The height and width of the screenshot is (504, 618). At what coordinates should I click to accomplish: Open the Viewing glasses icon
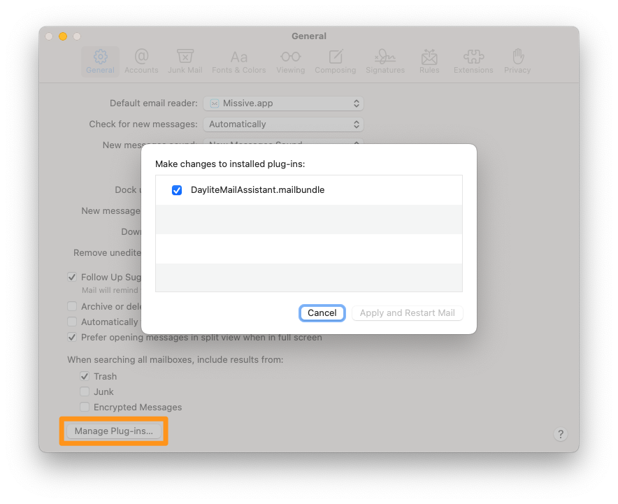tap(291, 57)
